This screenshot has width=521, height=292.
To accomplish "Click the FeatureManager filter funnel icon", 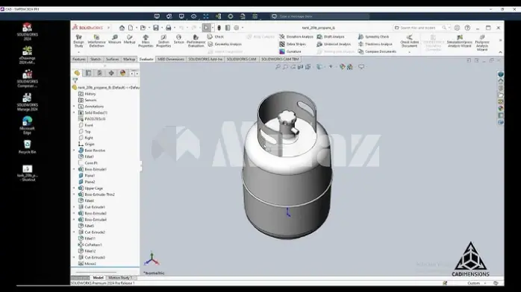I will pyautogui.click(x=75, y=80).
